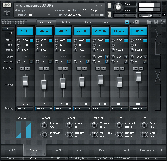
Task: Open the ROOM bus routing dropdown
Action: point(119,109)
